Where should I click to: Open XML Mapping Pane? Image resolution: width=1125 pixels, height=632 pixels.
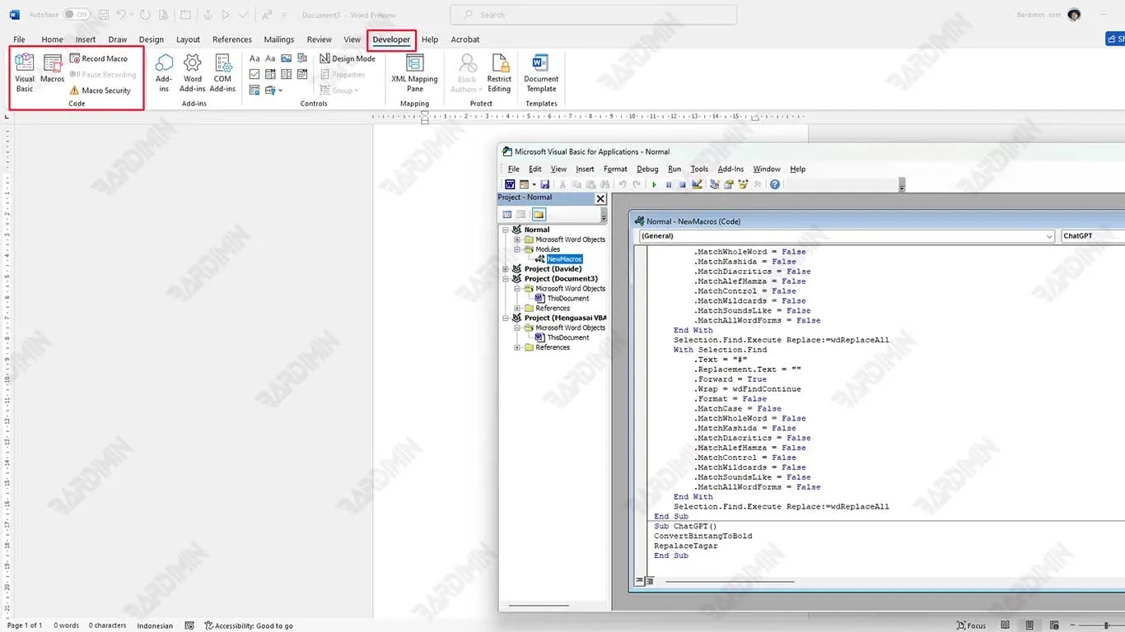[414, 72]
